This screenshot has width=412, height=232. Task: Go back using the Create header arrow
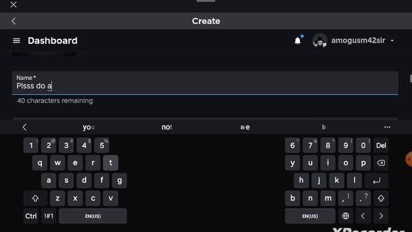point(14,21)
